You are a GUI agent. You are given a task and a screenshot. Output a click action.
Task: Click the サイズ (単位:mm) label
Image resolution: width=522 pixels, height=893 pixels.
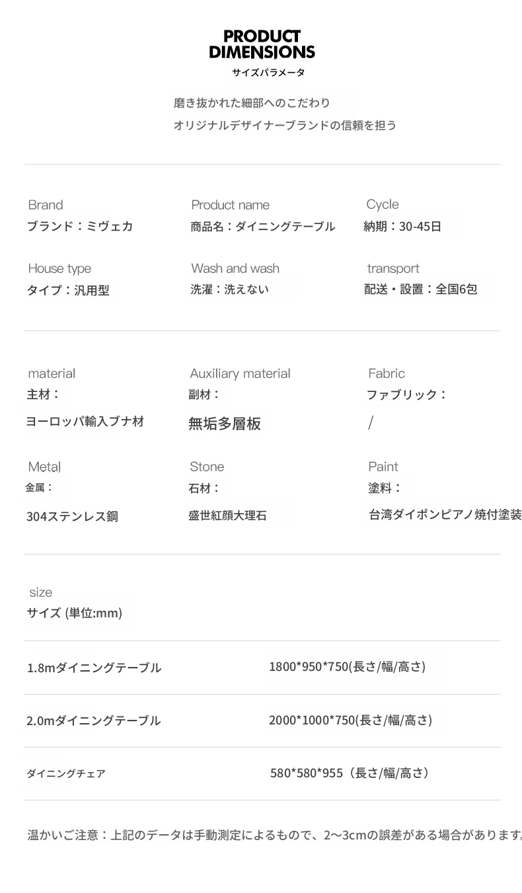pyautogui.click(x=75, y=613)
